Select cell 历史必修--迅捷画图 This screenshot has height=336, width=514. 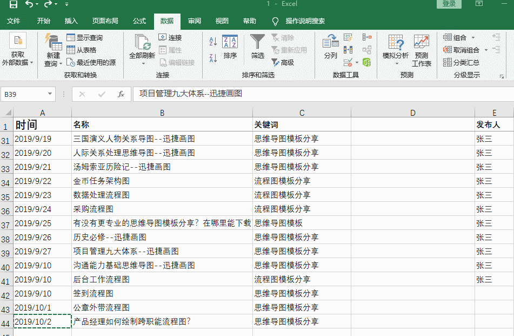tap(162, 237)
